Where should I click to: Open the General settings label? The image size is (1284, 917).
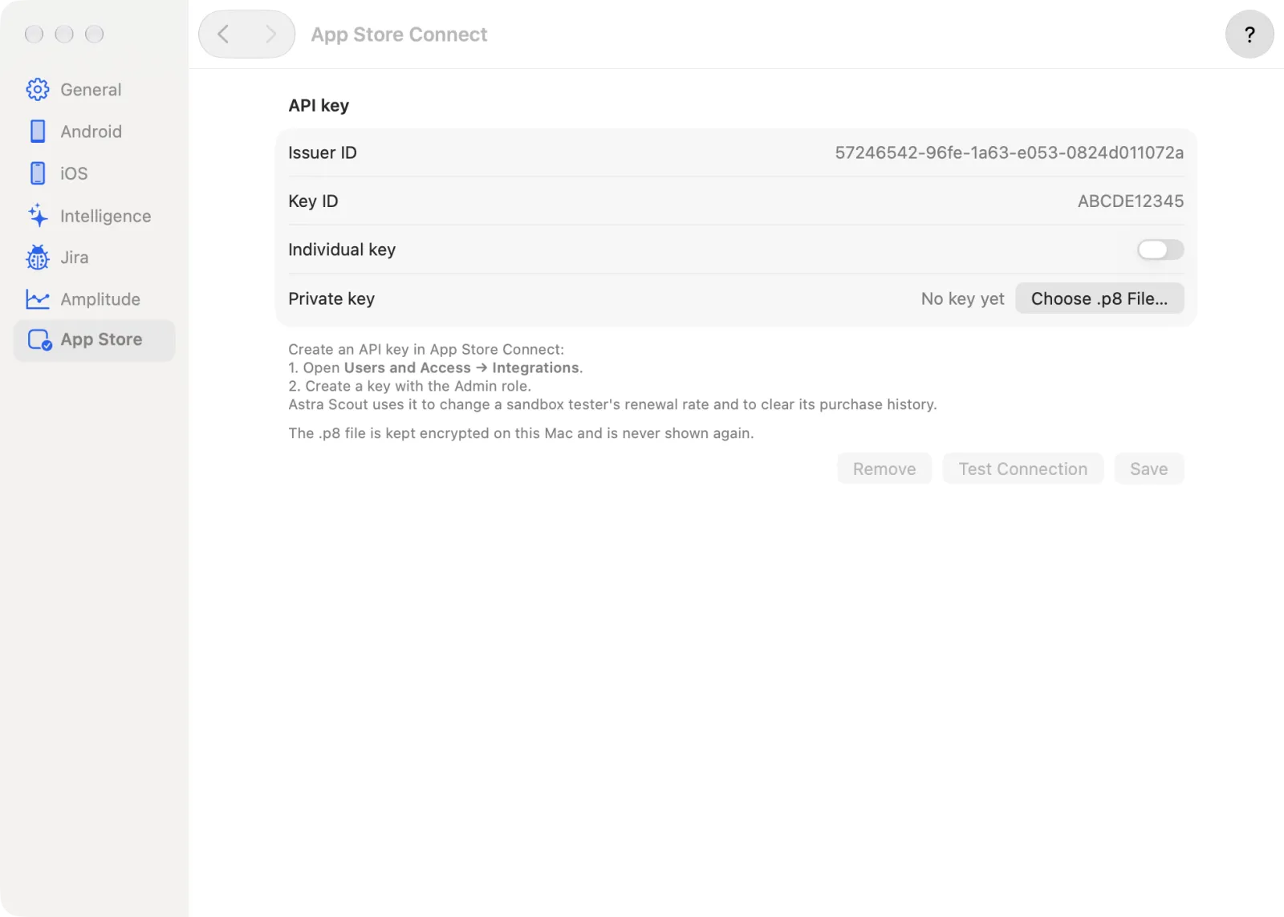[x=91, y=90]
